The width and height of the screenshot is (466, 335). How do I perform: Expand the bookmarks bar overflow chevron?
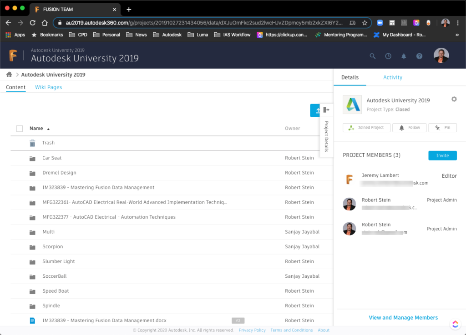tap(457, 35)
